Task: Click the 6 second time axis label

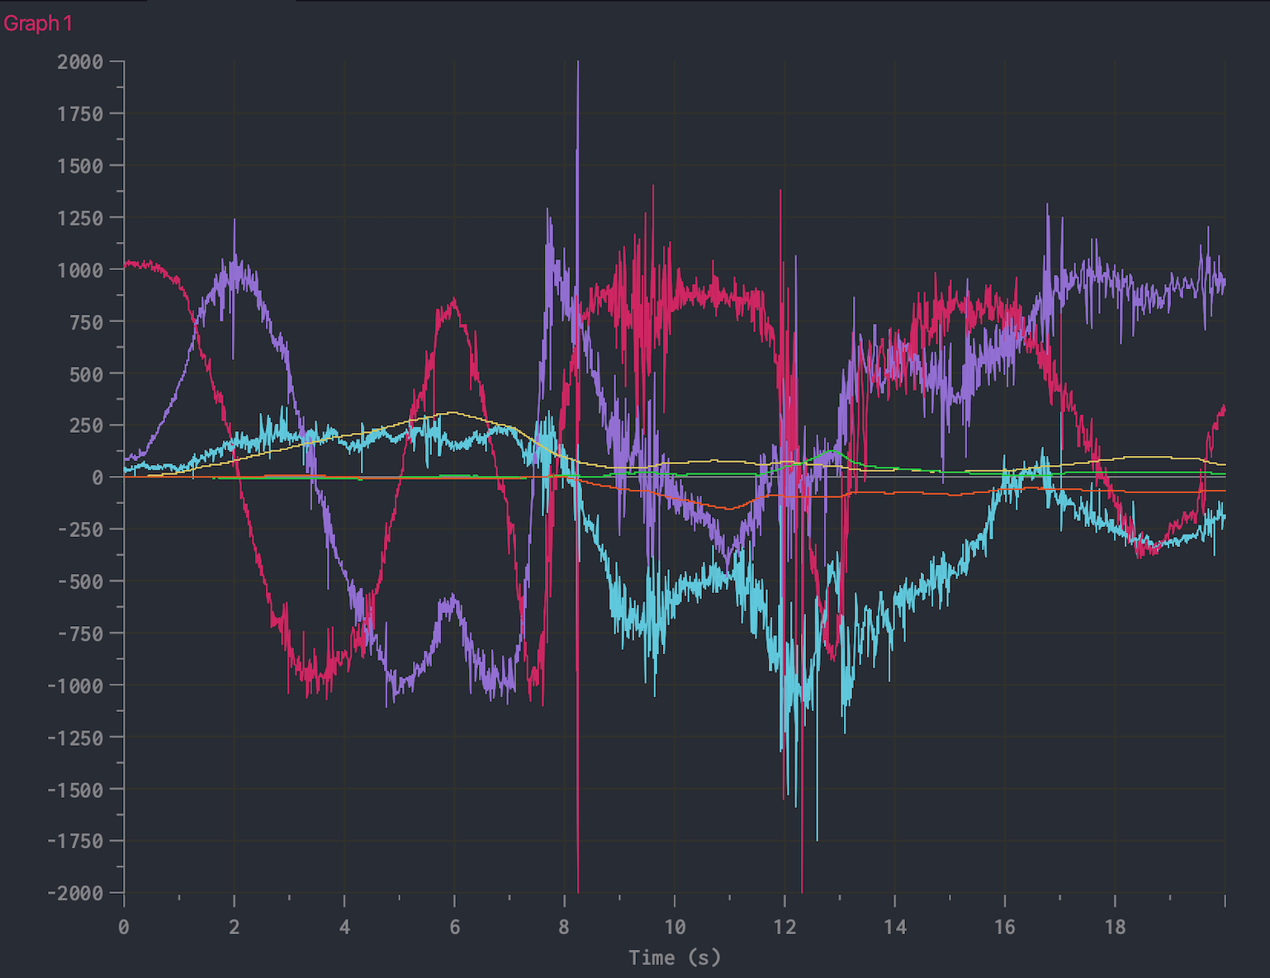Action: pyautogui.click(x=454, y=927)
